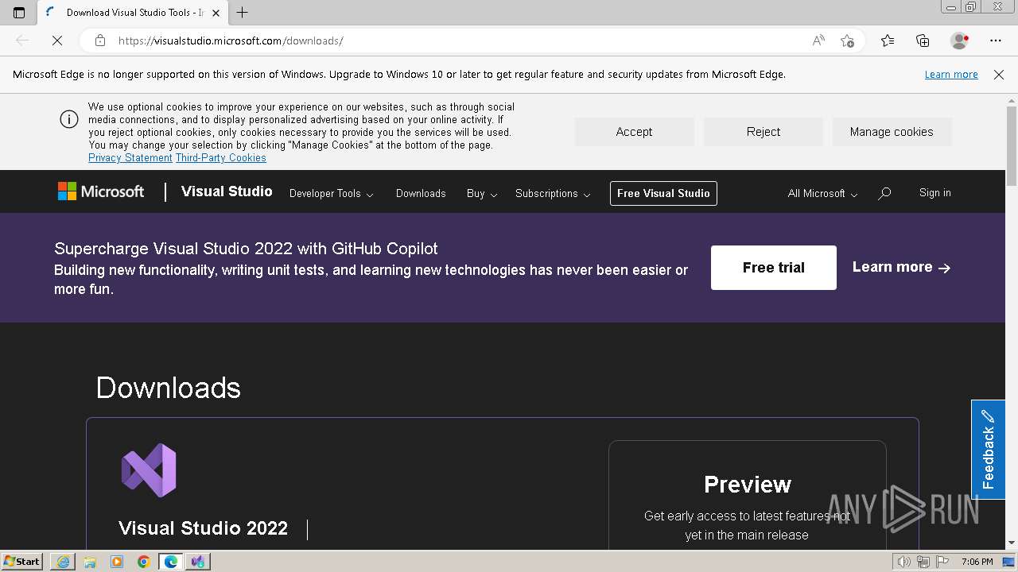This screenshot has height=572, width=1018.
Task: Open the Downloads nav item
Action: [x=421, y=193]
